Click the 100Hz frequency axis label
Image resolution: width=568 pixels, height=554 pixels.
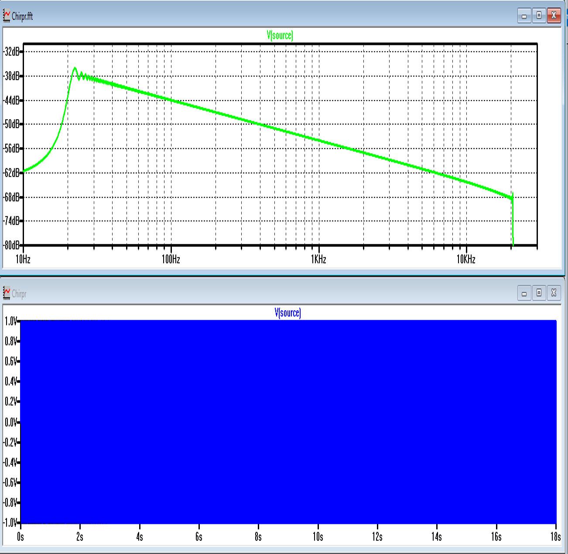click(x=171, y=259)
